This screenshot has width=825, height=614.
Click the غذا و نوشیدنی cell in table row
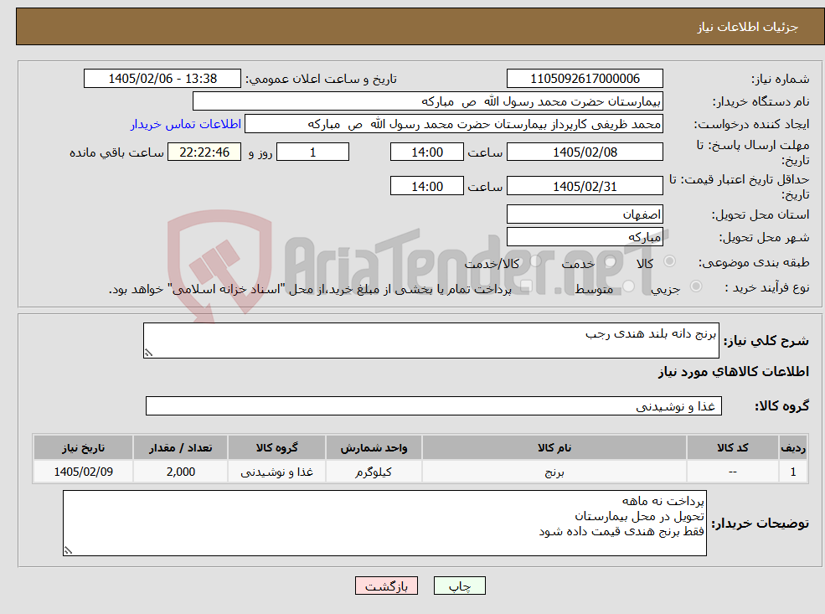(276, 472)
